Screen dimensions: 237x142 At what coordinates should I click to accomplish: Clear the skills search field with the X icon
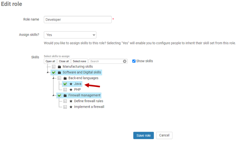pos(125,61)
